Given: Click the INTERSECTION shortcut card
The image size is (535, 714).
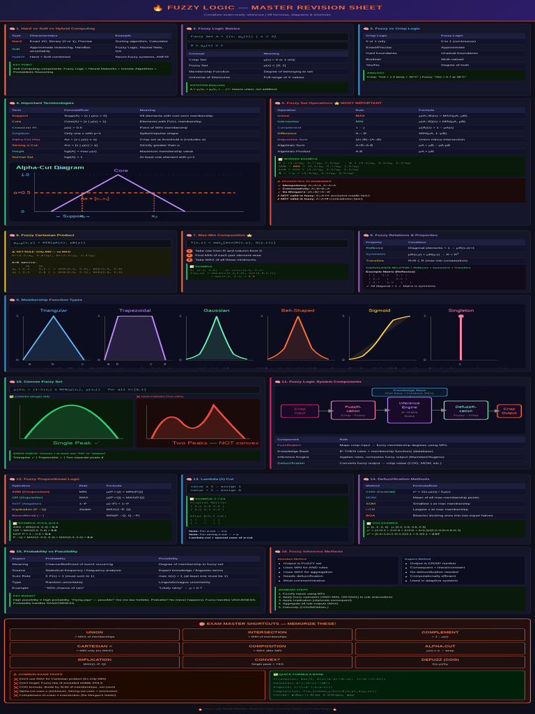Looking at the screenshot, I should (x=267, y=635).
